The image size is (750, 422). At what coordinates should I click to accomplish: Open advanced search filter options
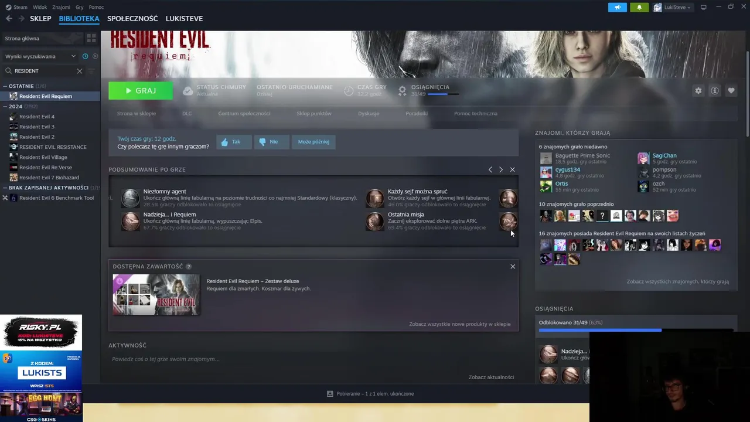coord(91,71)
